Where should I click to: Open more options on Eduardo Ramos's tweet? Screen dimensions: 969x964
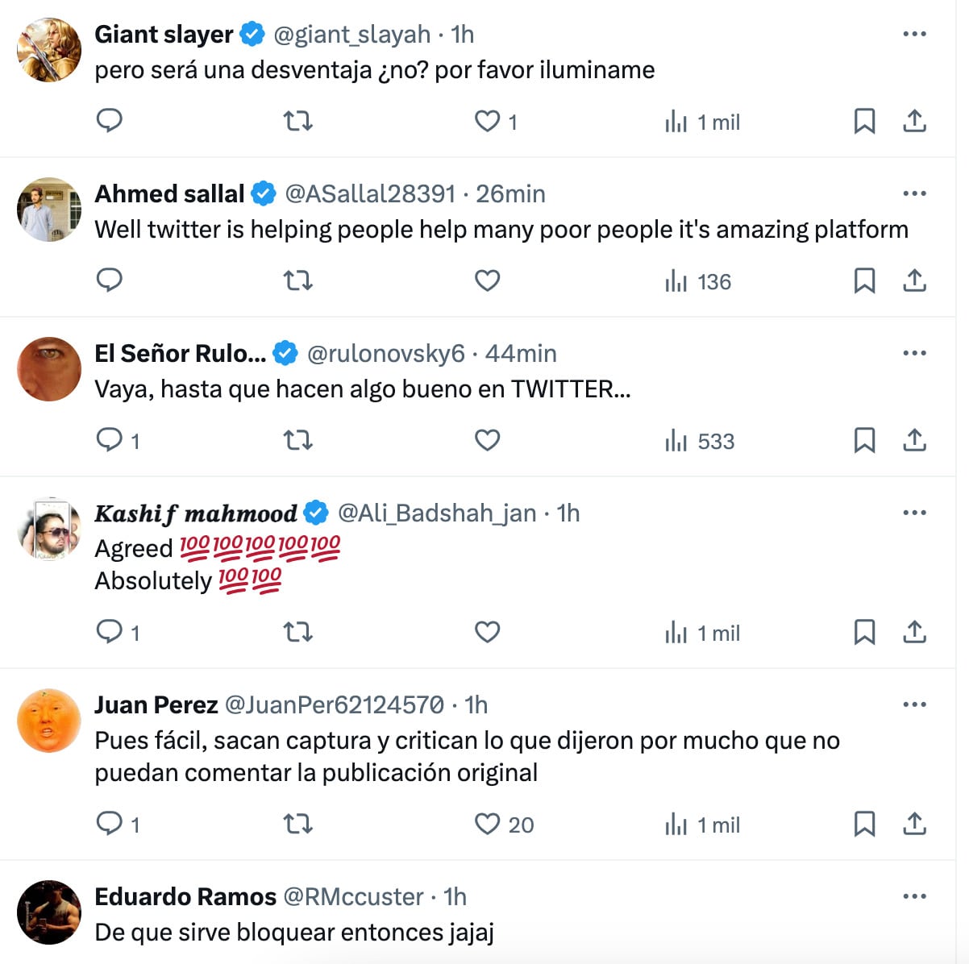click(914, 896)
